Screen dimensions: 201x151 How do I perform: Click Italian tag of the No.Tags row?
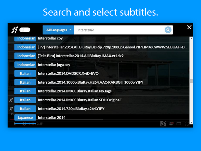[x=25, y=91]
